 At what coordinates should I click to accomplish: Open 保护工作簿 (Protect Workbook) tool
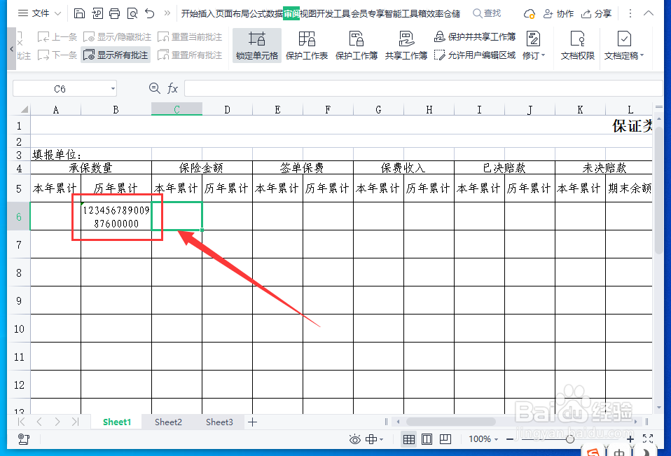[x=356, y=45]
